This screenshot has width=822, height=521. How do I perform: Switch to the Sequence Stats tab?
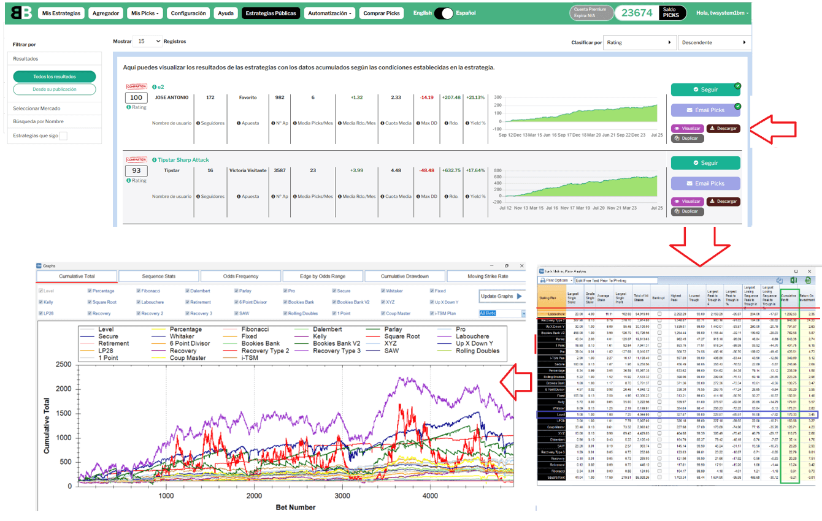[x=158, y=276]
